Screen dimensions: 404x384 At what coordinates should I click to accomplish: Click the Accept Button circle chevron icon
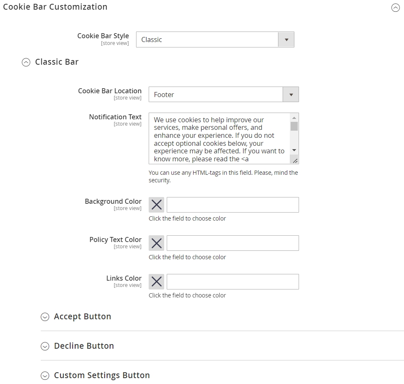(x=45, y=317)
